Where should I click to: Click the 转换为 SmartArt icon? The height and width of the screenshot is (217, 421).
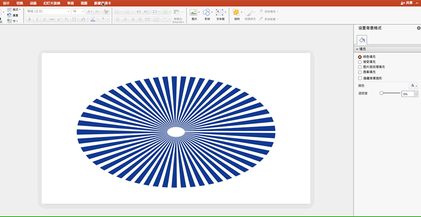[x=177, y=13]
